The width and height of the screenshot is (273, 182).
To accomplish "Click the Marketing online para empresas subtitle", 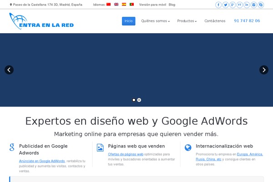I will [x=136, y=134].
